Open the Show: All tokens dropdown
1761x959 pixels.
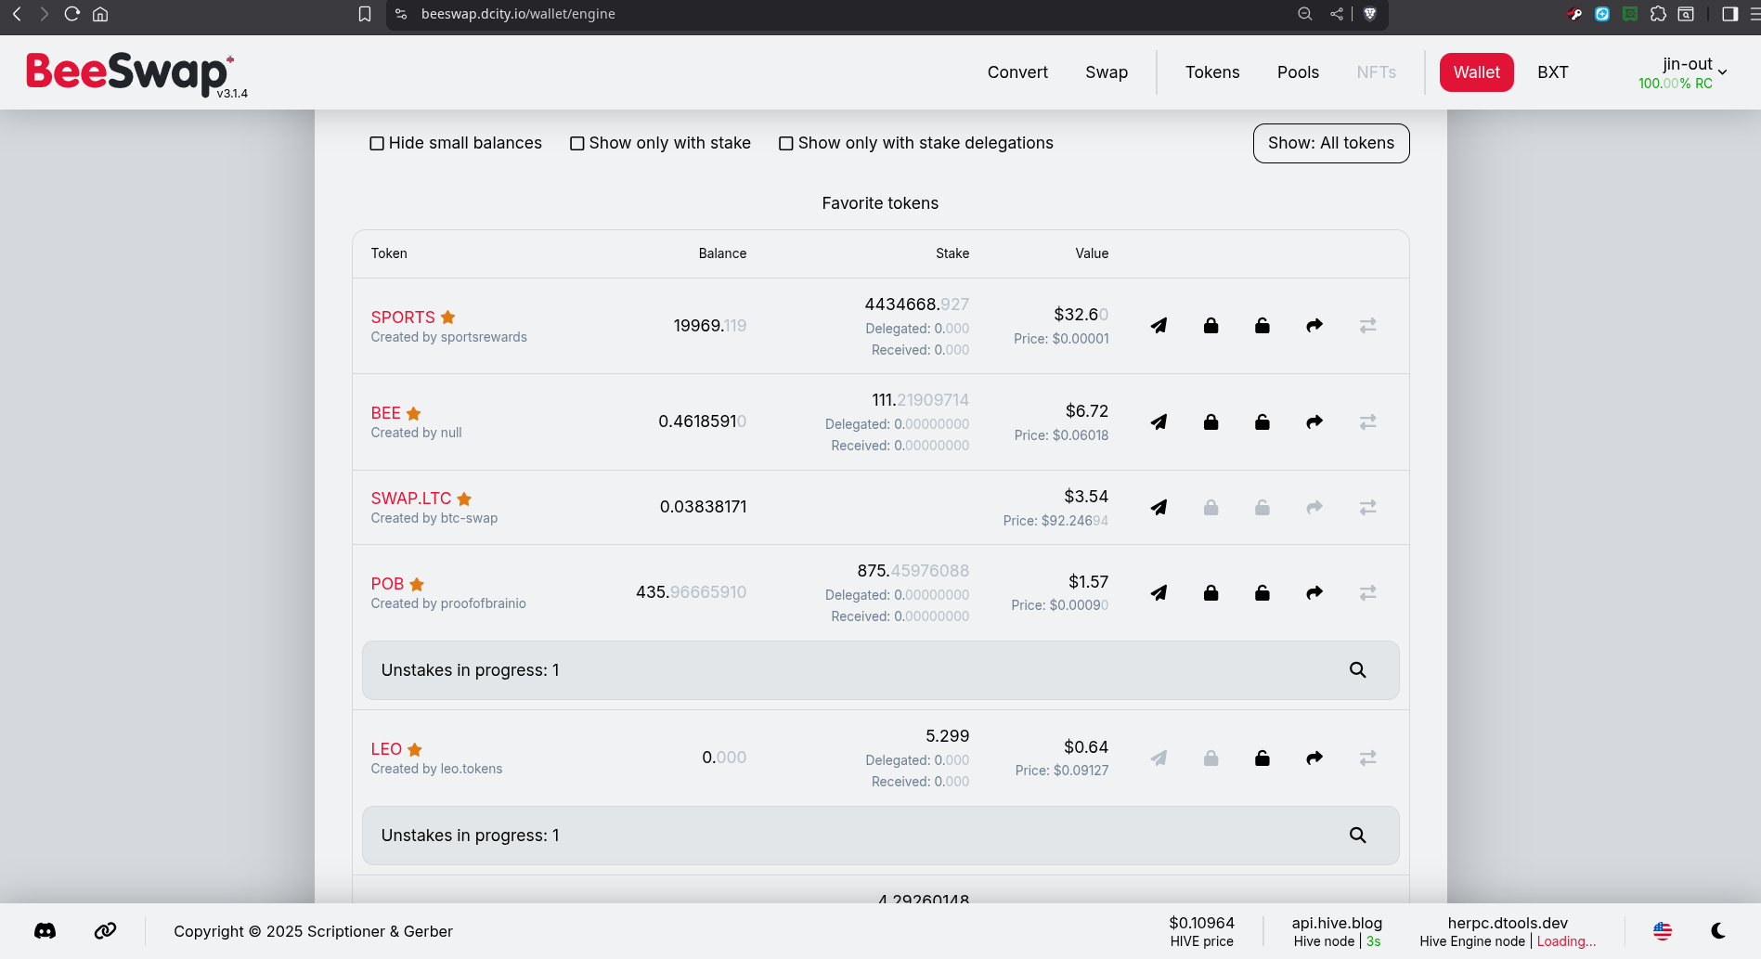tap(1330, 143)
